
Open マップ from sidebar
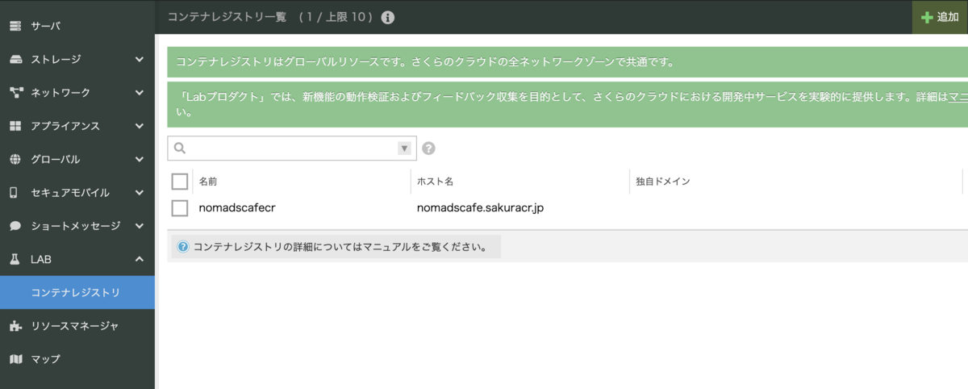click(x=77, y=359)
